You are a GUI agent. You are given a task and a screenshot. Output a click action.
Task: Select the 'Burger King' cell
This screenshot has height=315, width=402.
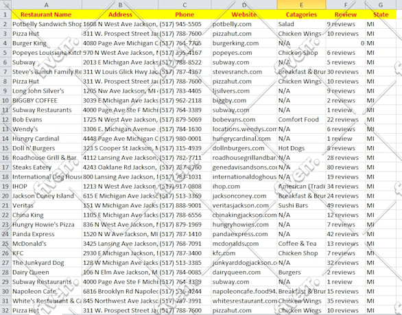click(47, 43)
